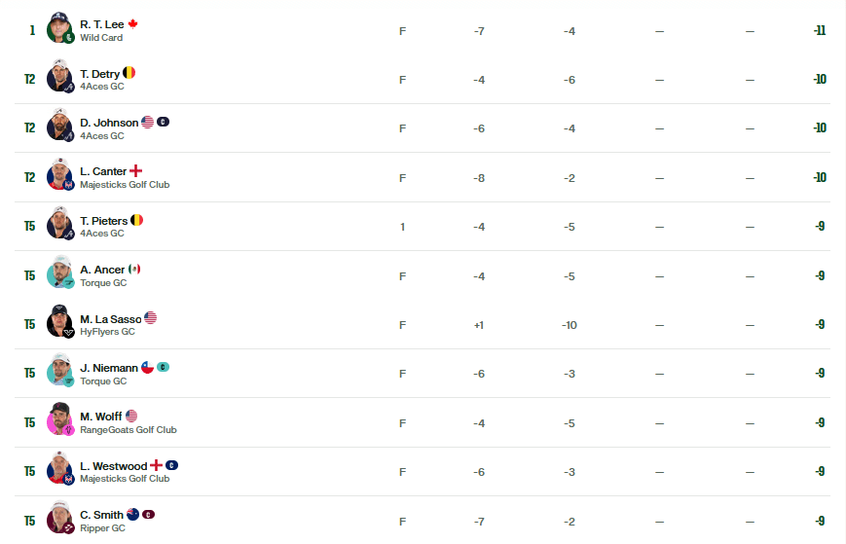The width and height of the screenshot is (846, 544).
Task: Click the England flag next to L. Canter
Action: (136, 171)
